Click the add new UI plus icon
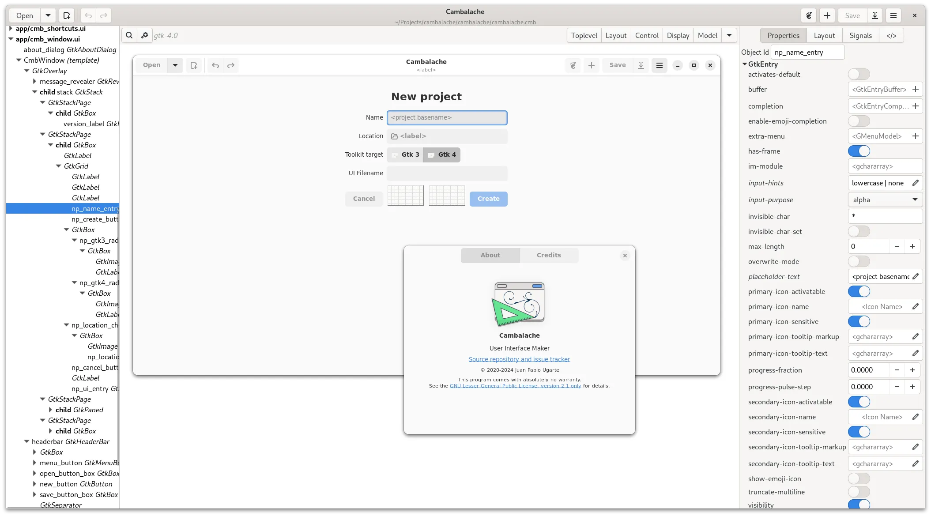The image size is (931, 516). click(827, 15)
